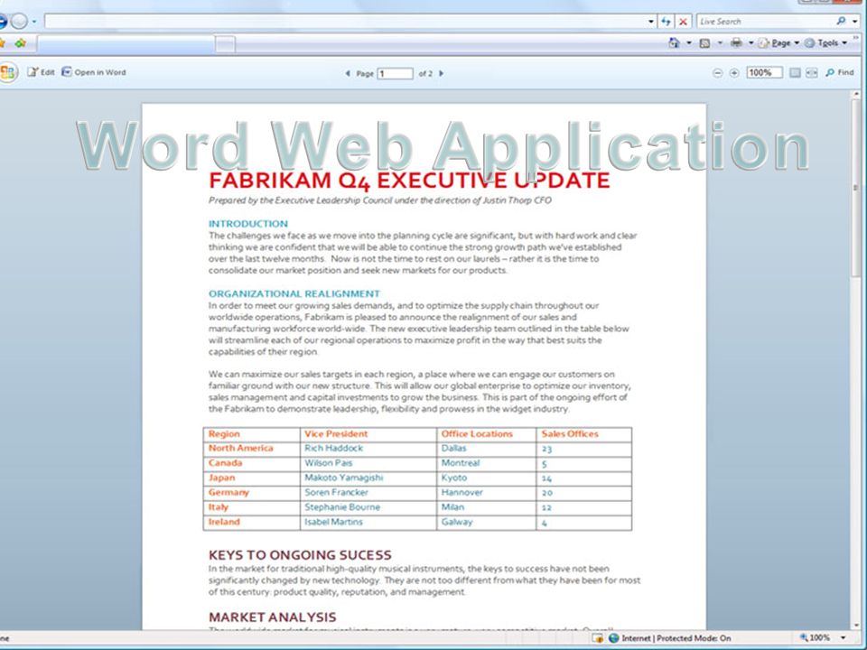Switch to fit page width icon
867x650 pixels.
[811, 73]
